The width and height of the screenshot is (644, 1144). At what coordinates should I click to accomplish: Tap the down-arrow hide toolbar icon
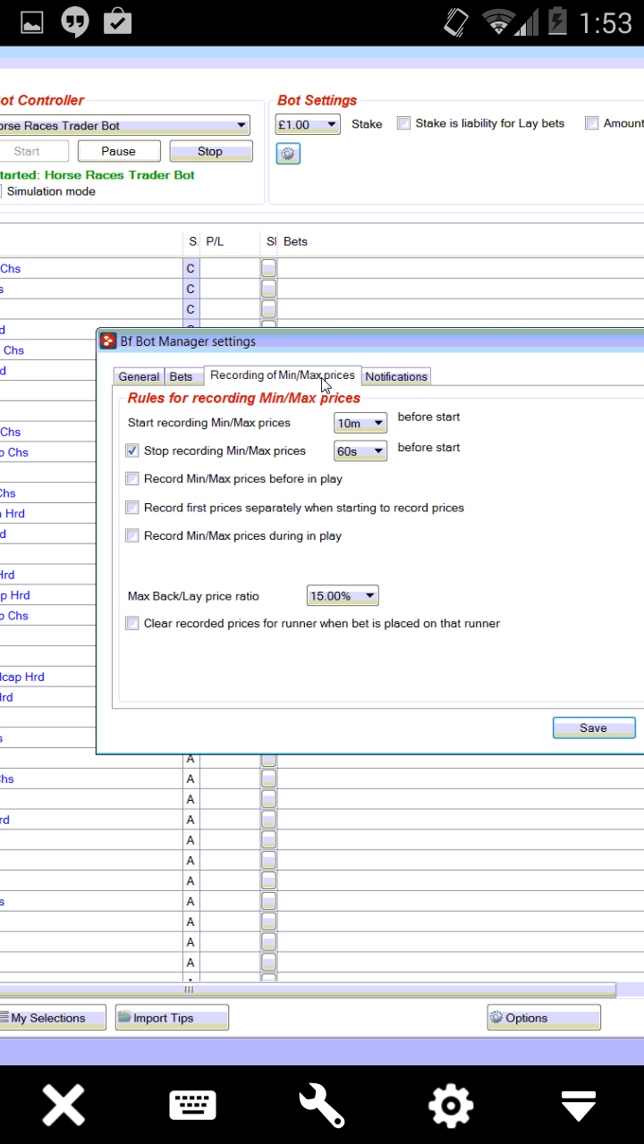[579, 1106]
